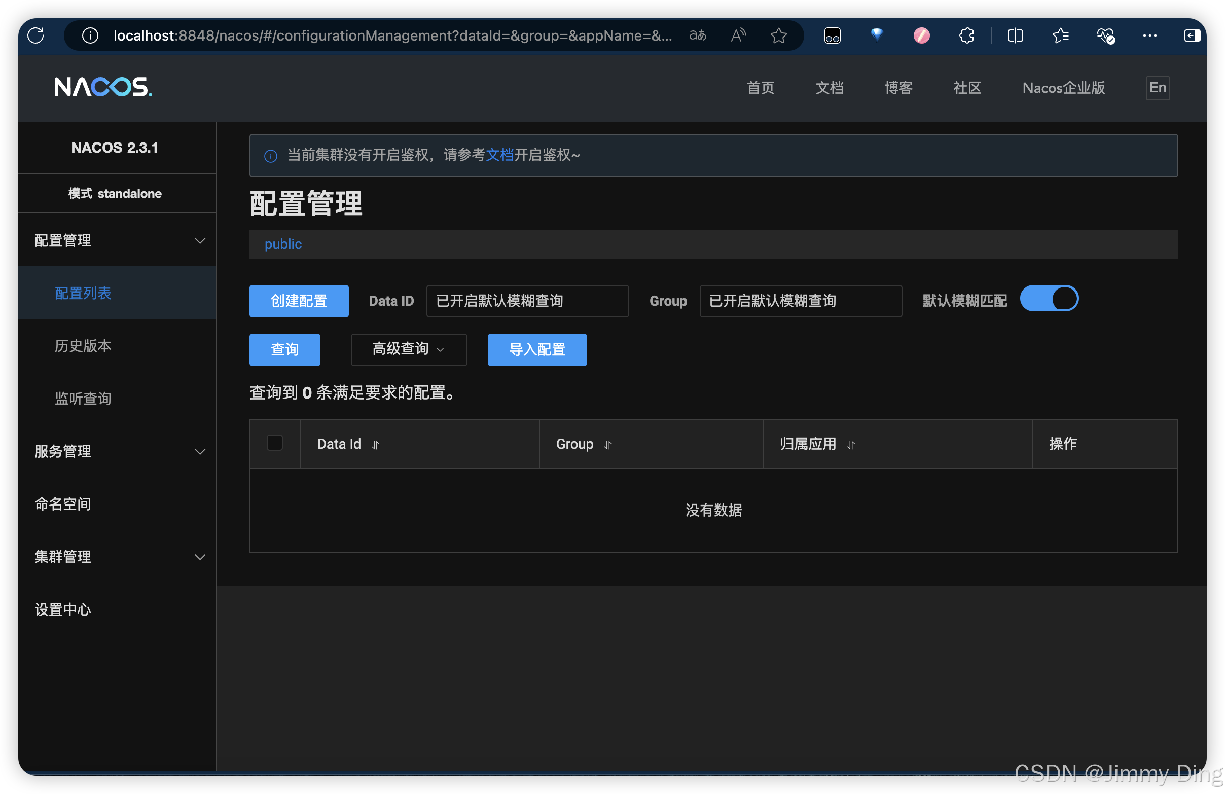
Task: Open Nacos企业版 in the top navigation
Action: point(1064,88)
